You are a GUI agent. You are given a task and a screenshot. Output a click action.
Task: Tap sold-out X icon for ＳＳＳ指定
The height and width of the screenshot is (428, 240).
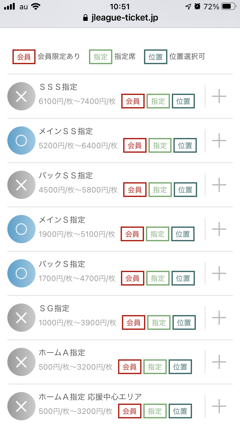point(21,96)
